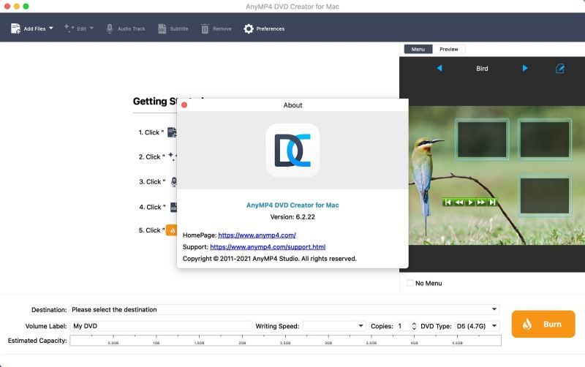
Task: Click the Copies number field
Action: tap(403, 326)
